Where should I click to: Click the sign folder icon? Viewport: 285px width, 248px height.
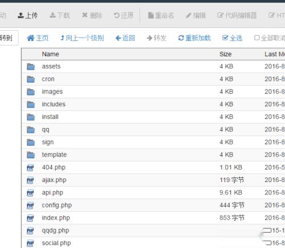pyautogui.click(x=31, y=142)
